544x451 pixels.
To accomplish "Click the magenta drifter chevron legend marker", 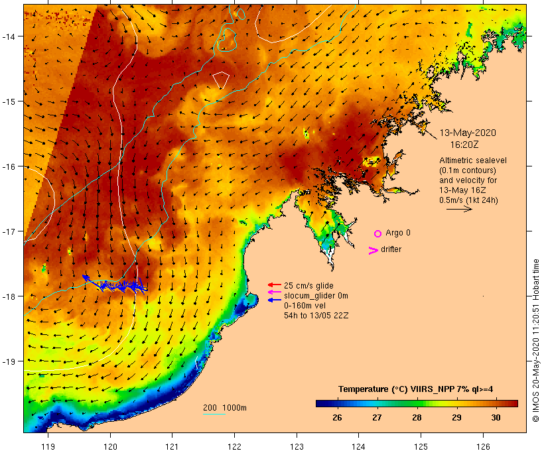I will coord(374,251).
